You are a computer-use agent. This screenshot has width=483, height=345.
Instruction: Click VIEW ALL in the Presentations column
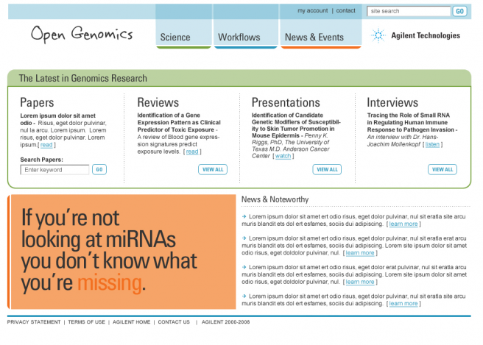pos(327,169)
